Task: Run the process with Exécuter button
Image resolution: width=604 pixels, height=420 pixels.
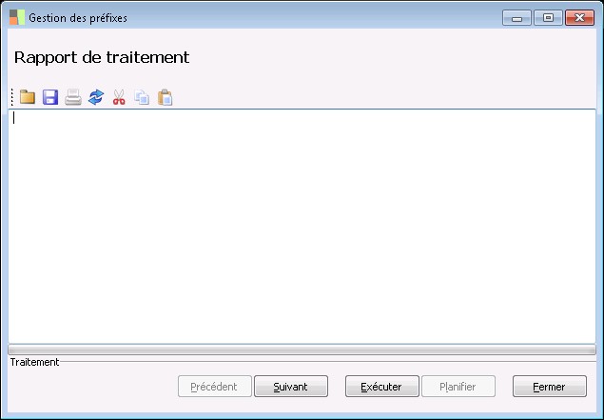Action: pyautogui.click(x=382, y=387)
